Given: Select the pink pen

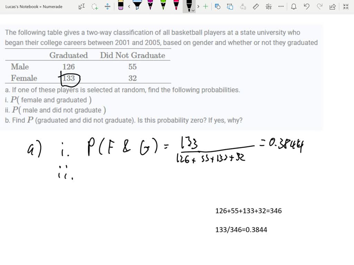Looking at the screenshot, I should point(176,6).
